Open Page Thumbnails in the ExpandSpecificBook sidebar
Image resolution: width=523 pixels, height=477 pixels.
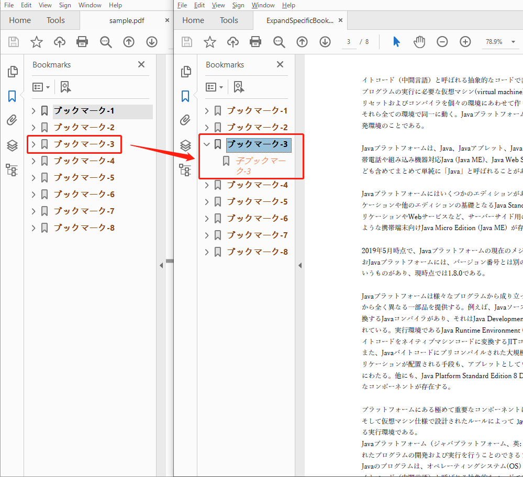pyautogui.click(x=186, y=71)
